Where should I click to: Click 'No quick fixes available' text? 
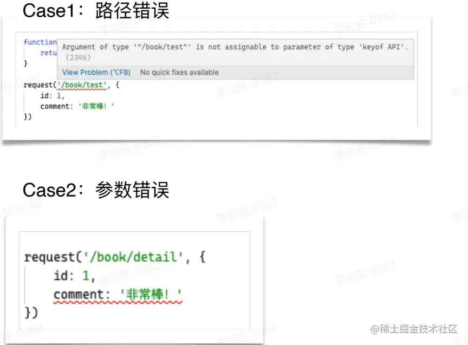pyautogui.click(x=179, y=73)
